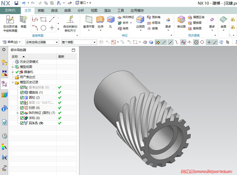The width and height of the screenshot is (237, 175).
Task: Sort by the 名称 column header
Action: pyautogui.click(x=33, y=57)
